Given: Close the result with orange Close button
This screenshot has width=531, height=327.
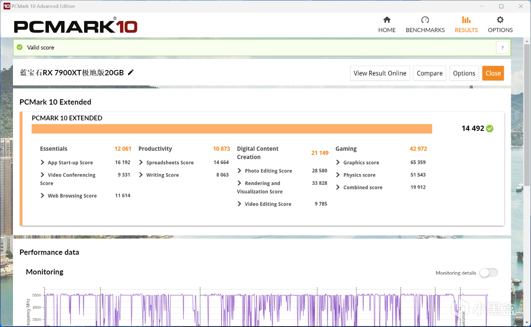Looking at the screenshot, I should click(x=493, y=73).
